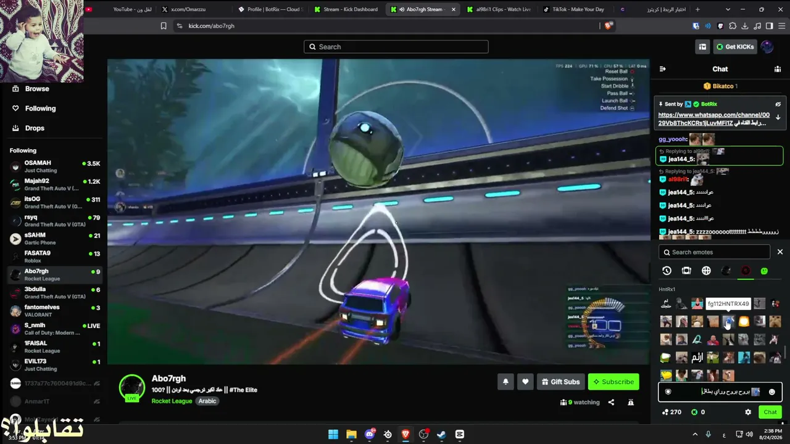Image resolution: width=790 pixels, height=444 pixels.
Task: Close the Abo7rgh Stream tab
Action: pos(454,9)
